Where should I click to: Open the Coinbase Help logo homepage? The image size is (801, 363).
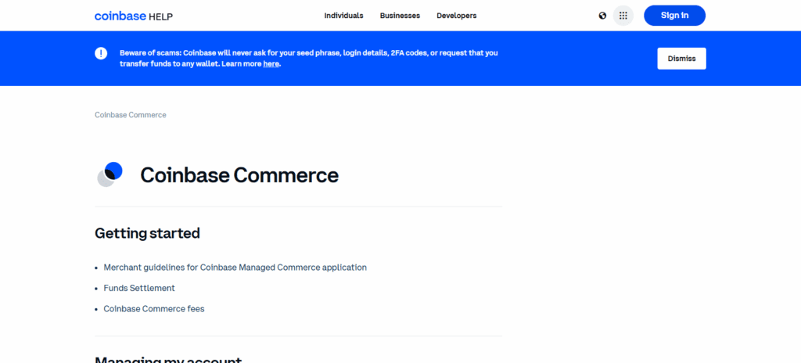pos(134,16)
